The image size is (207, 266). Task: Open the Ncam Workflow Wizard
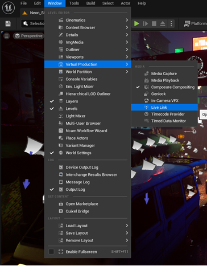[x=88, y=131]
